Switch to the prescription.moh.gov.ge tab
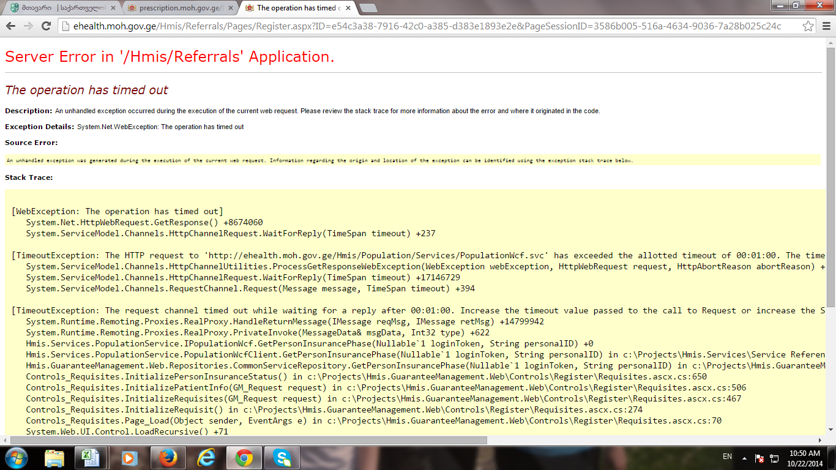 [177, 8]
